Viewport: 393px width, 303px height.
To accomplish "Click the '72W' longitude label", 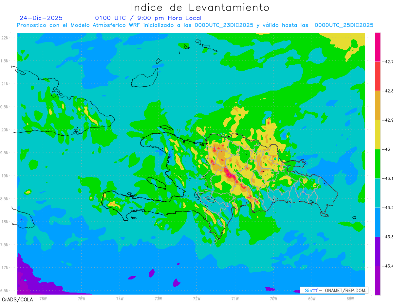I will pos(196,298).
